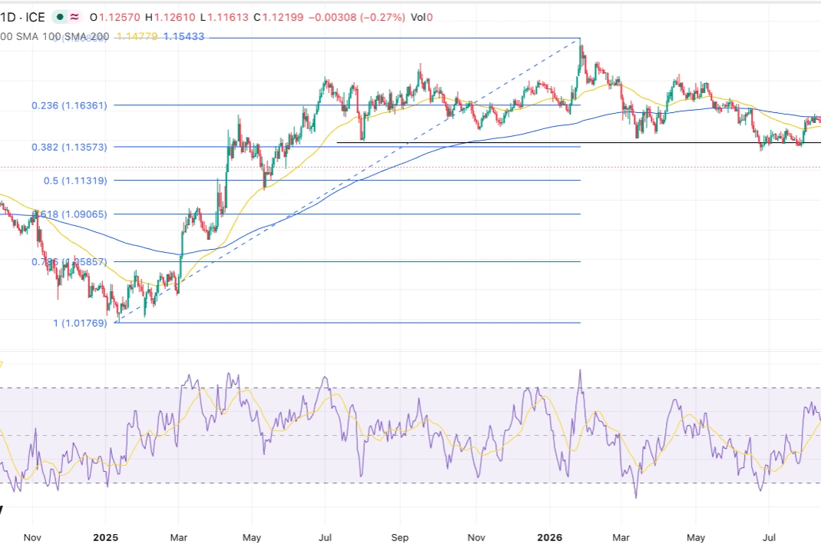Click the SMA 100 SMA 200 indicator legend

click(55, 37)
